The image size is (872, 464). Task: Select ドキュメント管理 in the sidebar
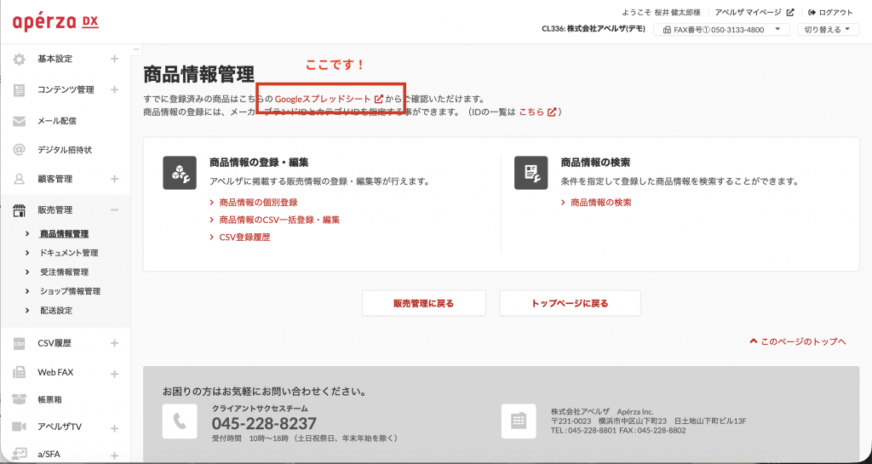[x=69, y=253]
